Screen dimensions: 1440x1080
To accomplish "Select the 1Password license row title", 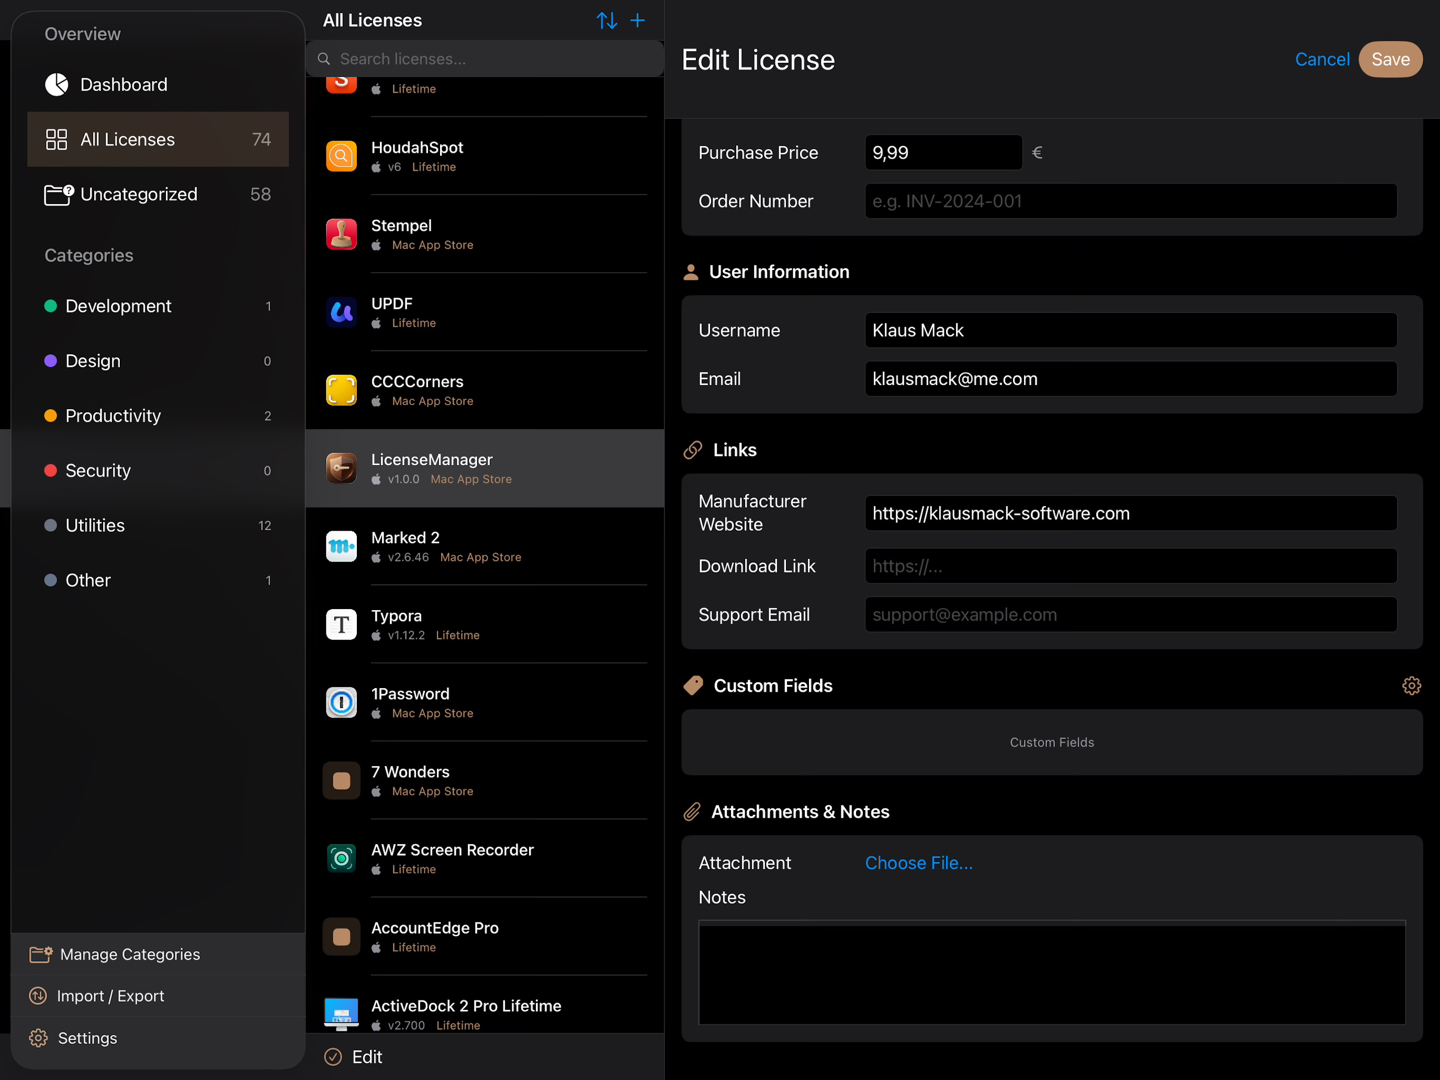I will (x=410, y=694).
